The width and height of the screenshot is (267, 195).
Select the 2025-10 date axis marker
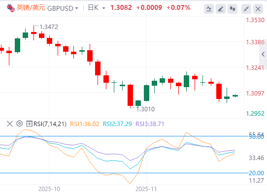click(49, 189)
